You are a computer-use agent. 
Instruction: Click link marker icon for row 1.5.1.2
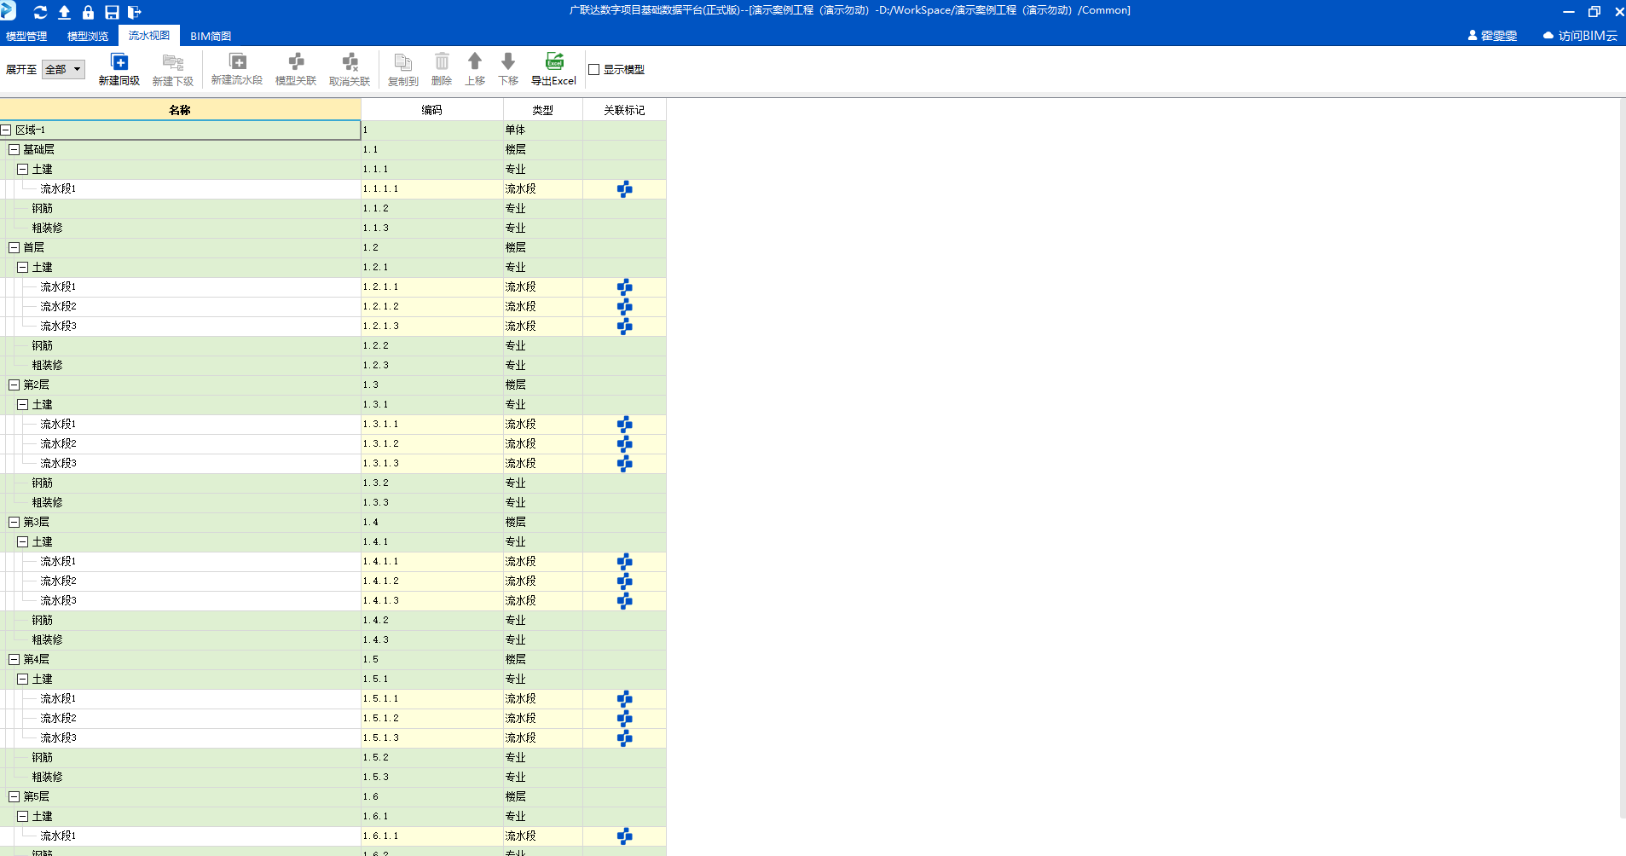click(x=625, y=719)
